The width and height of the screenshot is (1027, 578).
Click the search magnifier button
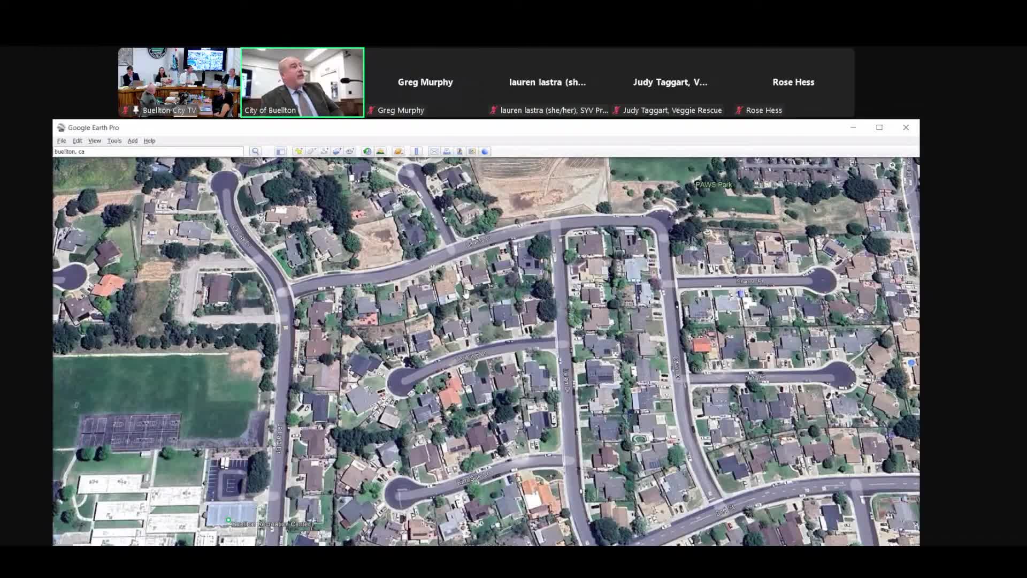255,151
